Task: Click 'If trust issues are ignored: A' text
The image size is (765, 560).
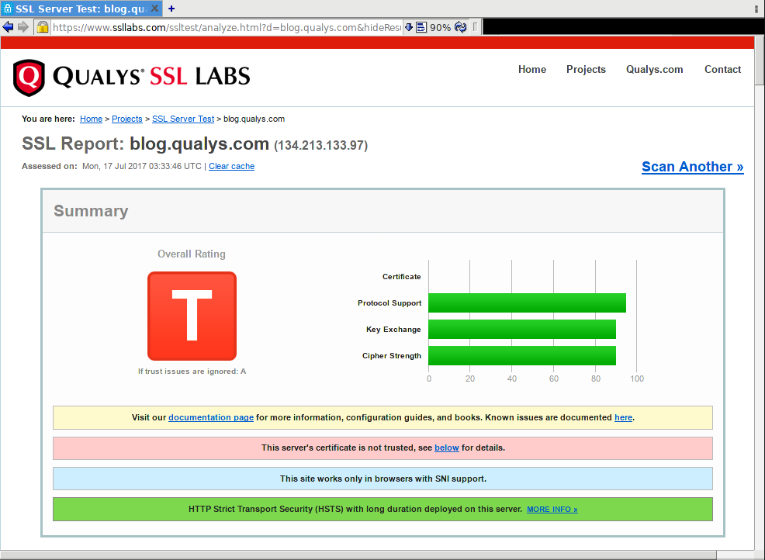Action: (192, 372)
